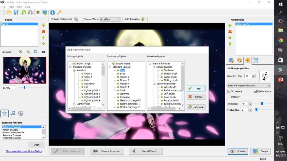Open the blue info About icon
Image resolution: width=287 pixels, height=161 pixels.
coord(52,12)
